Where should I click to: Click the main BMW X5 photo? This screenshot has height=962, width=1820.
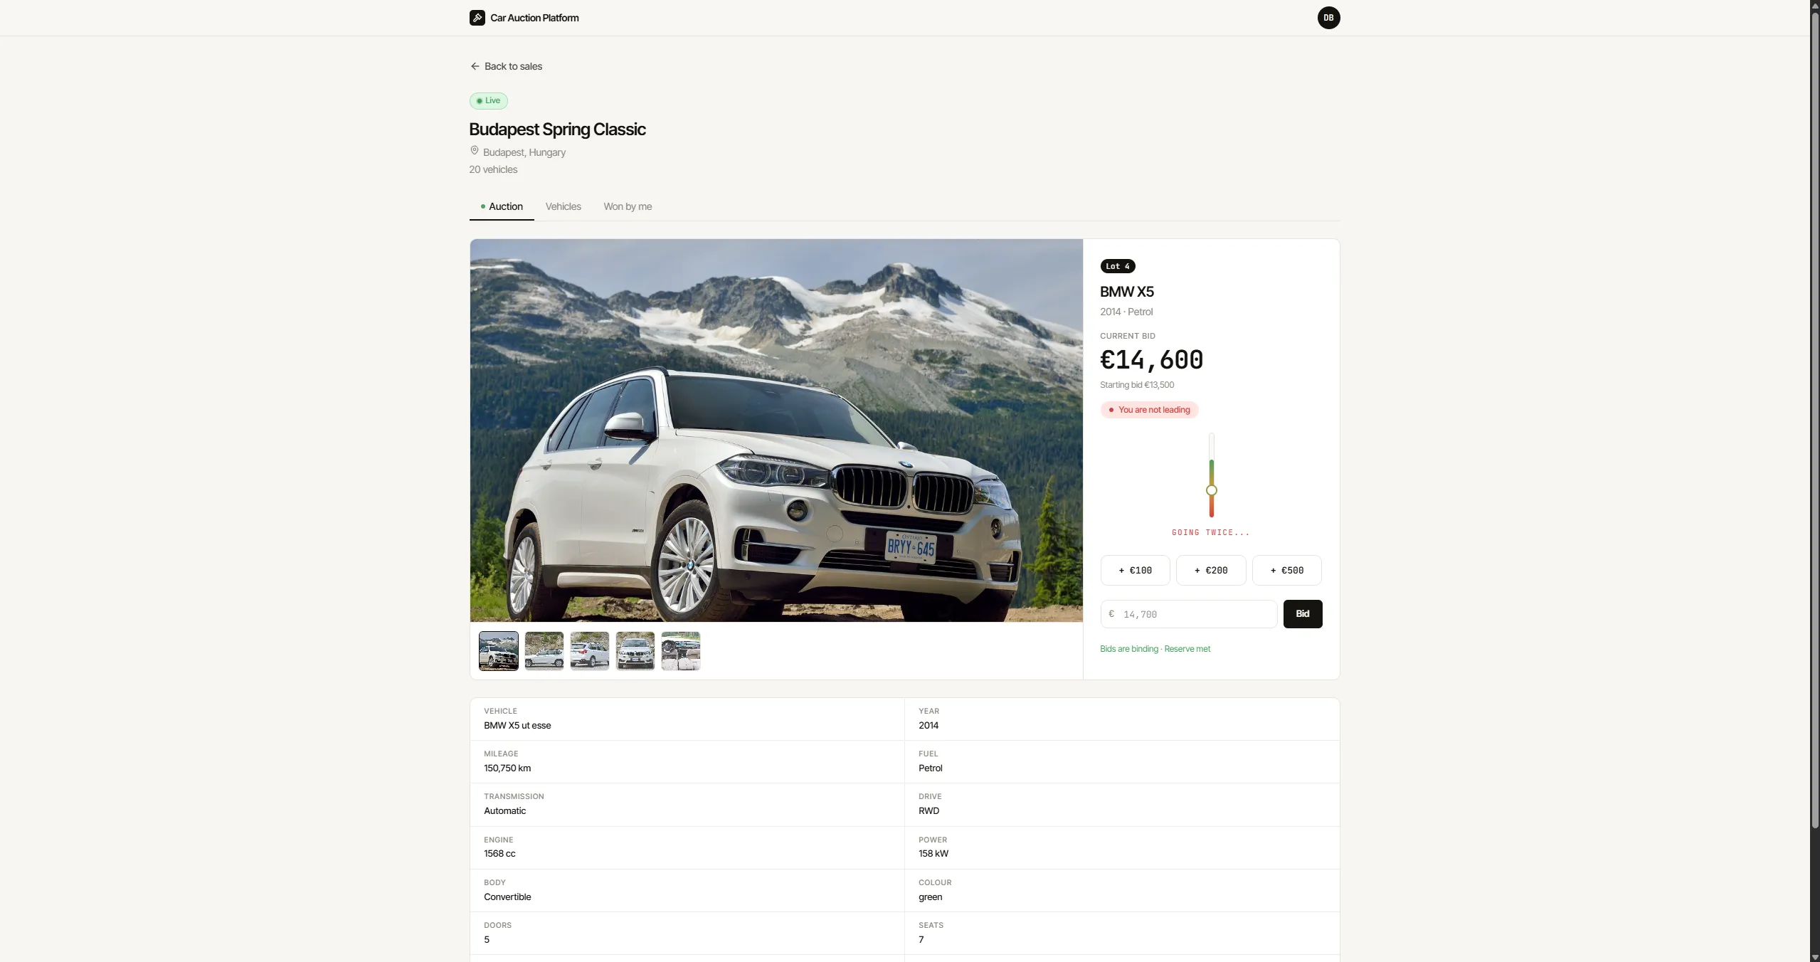tap(776, 430)
